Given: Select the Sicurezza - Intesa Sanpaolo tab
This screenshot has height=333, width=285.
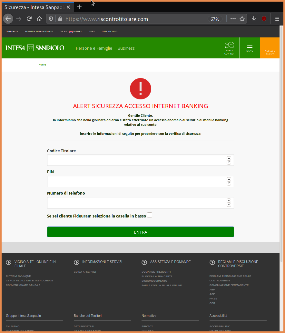Looking at the screenshot, I should pos(37,7).
